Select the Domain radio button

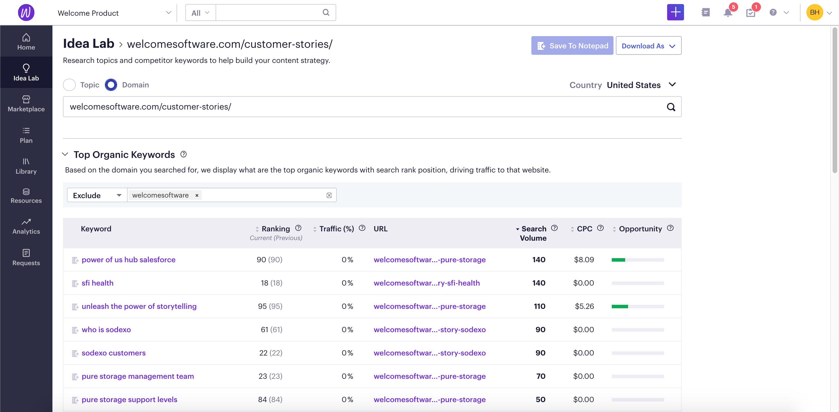(x=111, y=85)
